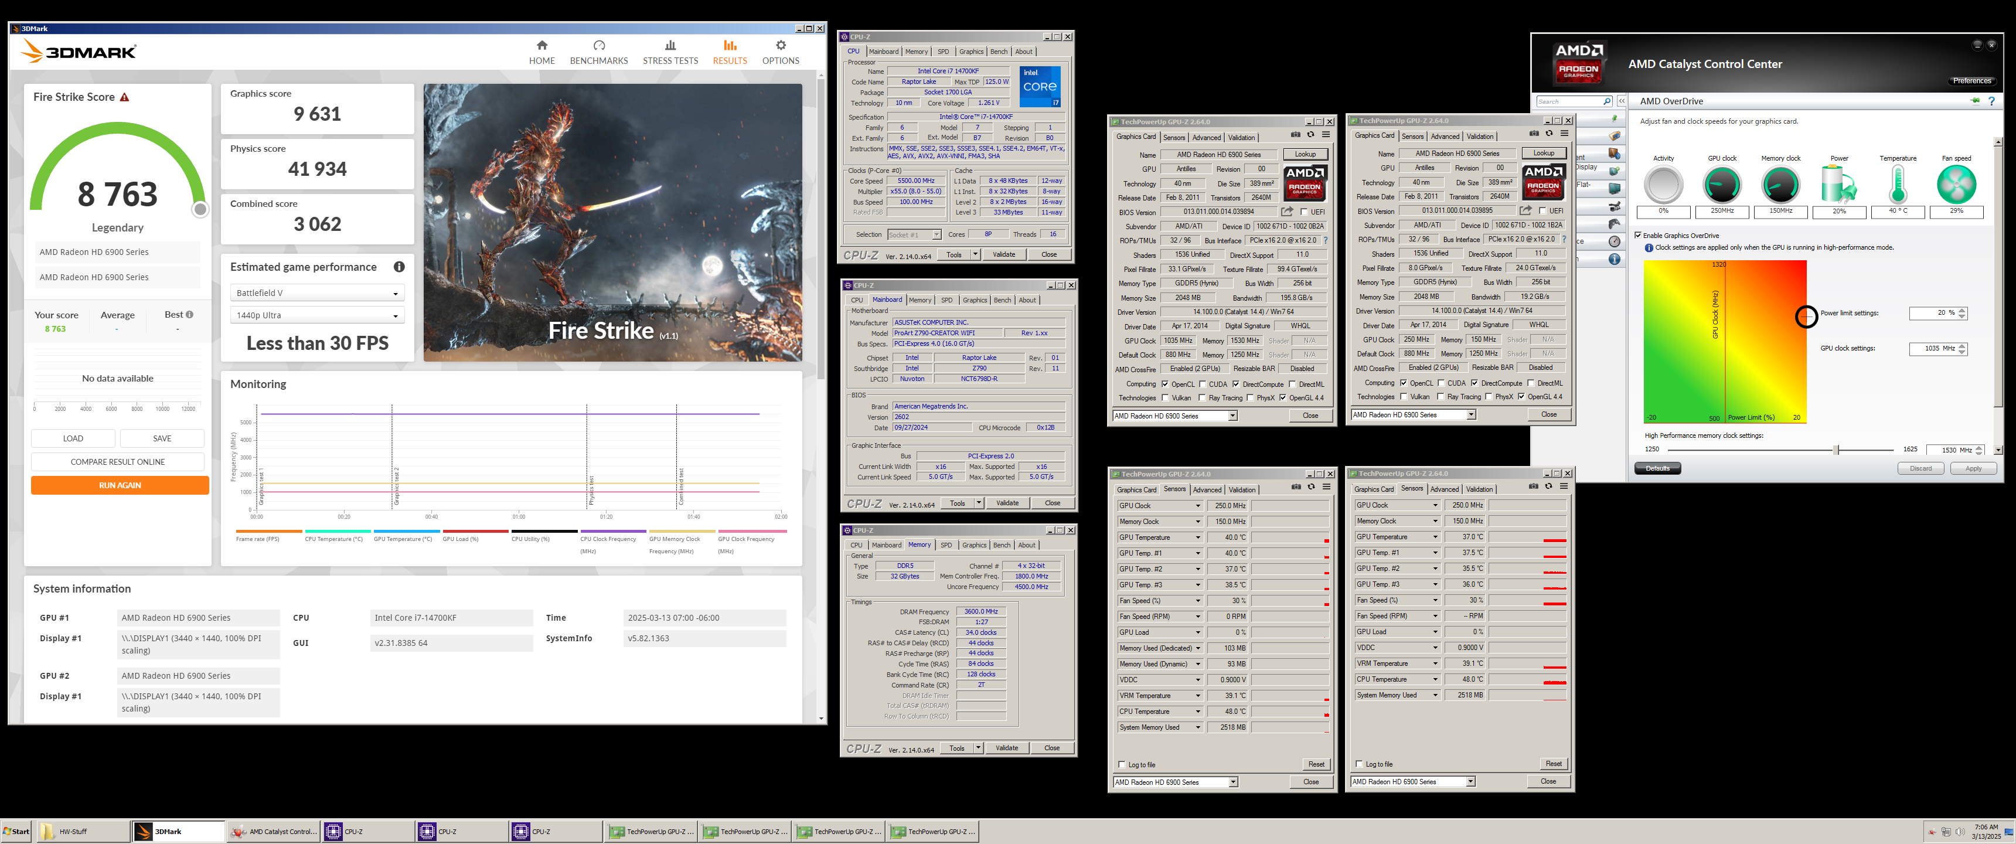Screen dimensions: 2016x844
Task: Toggle UEFI checkbox beside BIOS 039894
Action: (1304, 212)
